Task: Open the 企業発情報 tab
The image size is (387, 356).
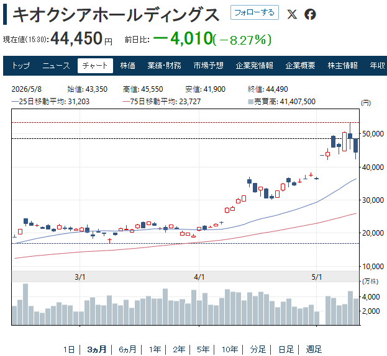Action: pyautogui.click(x=254, y=66)
